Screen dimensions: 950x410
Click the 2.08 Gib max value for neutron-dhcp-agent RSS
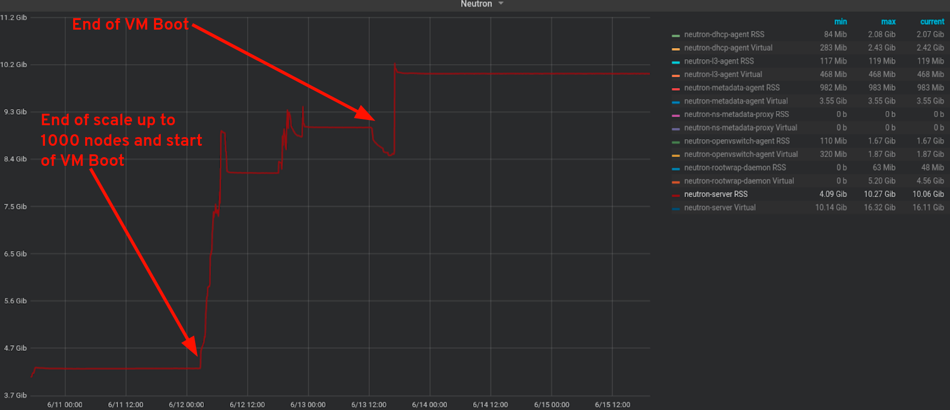pos(882,34)
